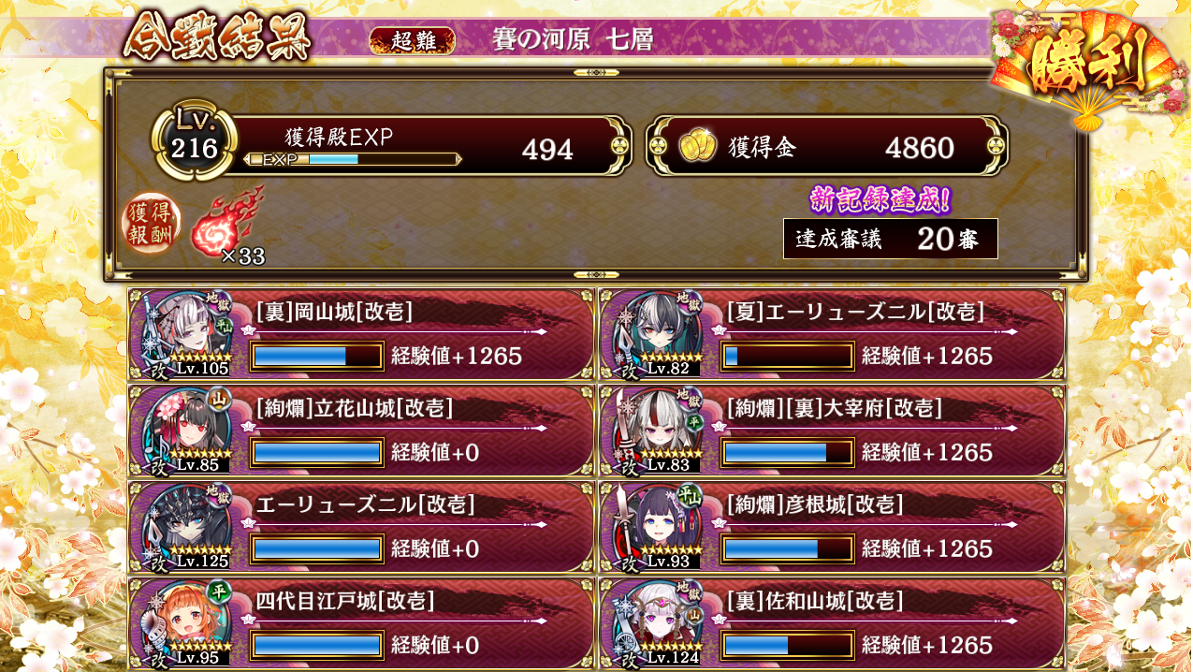The width and height of the screenshot is (1193, 672).
Task: Click [裏]岡山城 experience gauge bar
Action: coord(317,357)
